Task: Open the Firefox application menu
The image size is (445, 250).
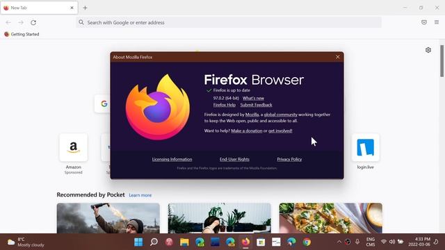Action: (x=437, y=22)
